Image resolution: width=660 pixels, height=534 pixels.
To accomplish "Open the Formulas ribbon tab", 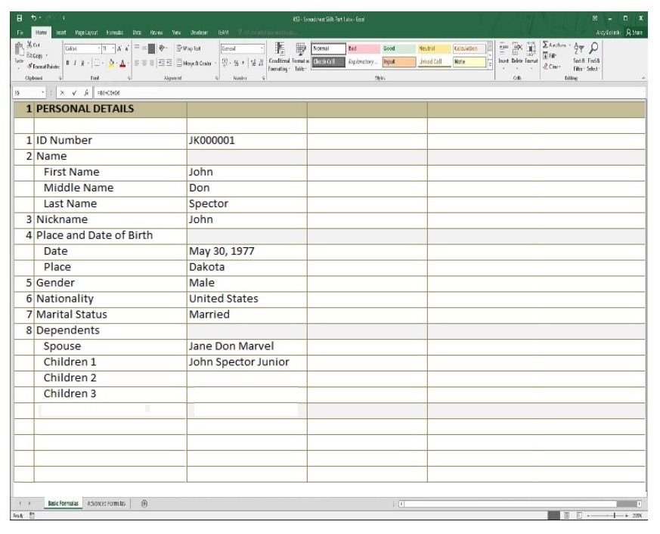I will click(114, 33).
